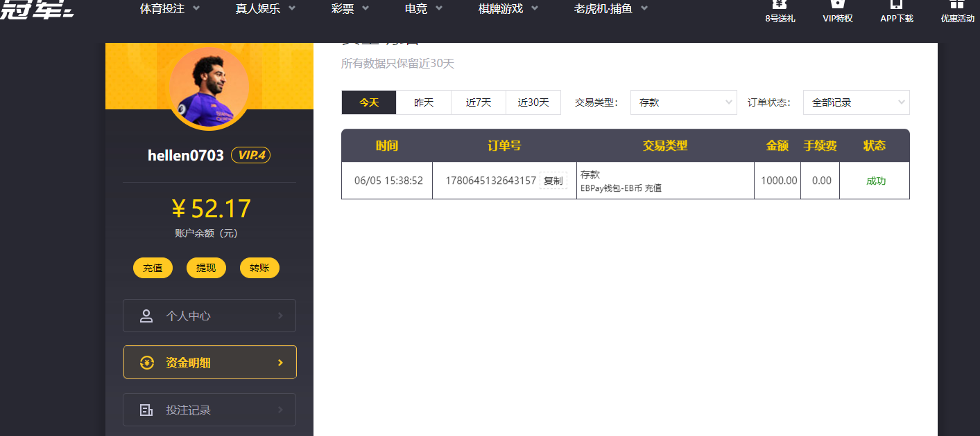This screenshot has width=980, height=436.
Task: Click the 所有数据只保留近30天 notice
Action: [x=397, y=64]
